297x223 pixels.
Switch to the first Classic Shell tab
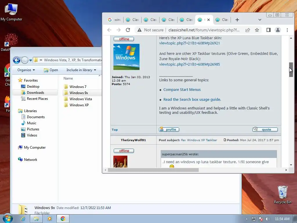(132, 20)
